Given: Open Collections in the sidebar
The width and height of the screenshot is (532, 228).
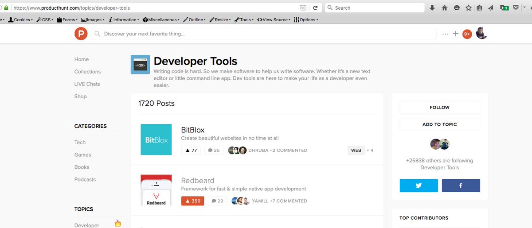Looking at the screenshot, I should tap(87, 72).
